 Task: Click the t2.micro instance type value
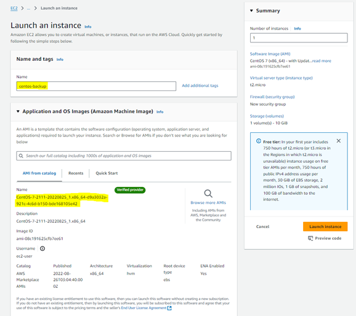coord(257,85)
